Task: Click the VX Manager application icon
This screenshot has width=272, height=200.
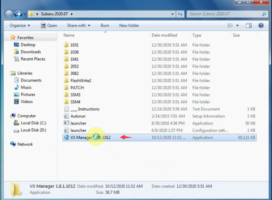Action: click(67, 138)
